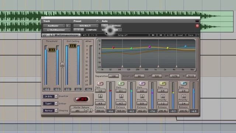The width and height of the screenshot is (236, 133).
Task: Click the link stepper under Gain 2.0
Action: [x=142, y=96]
